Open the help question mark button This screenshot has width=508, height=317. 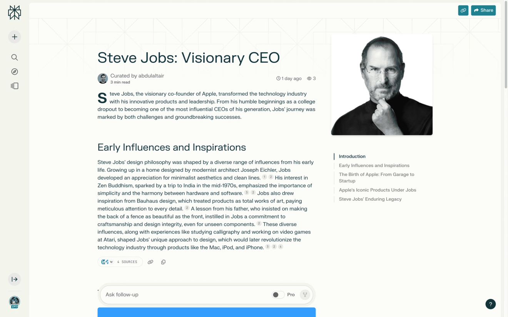(x=491, y=304)
